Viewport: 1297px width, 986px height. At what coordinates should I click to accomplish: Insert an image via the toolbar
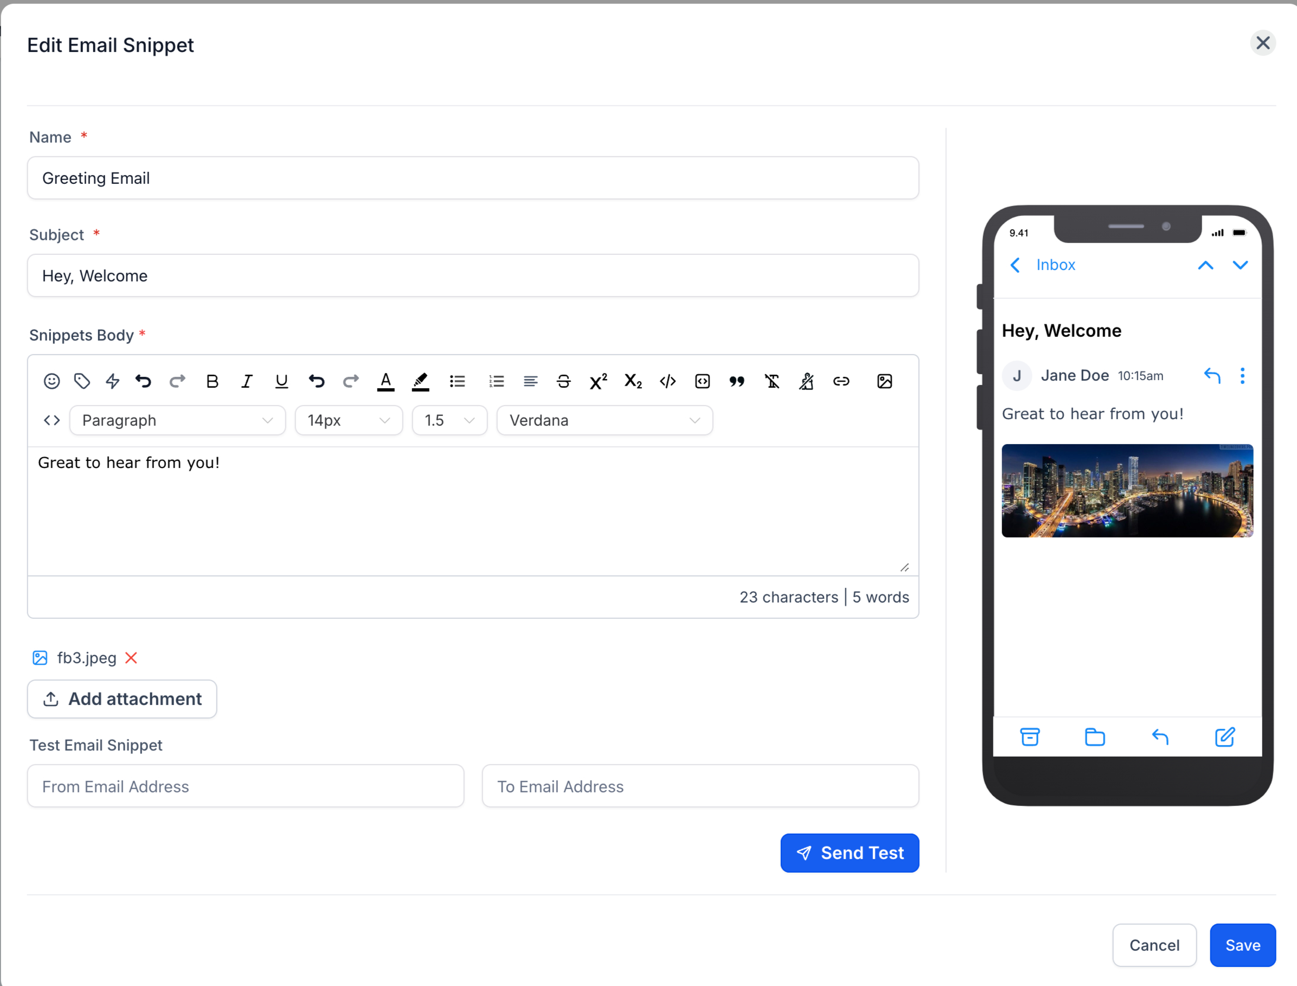point(884,381)
